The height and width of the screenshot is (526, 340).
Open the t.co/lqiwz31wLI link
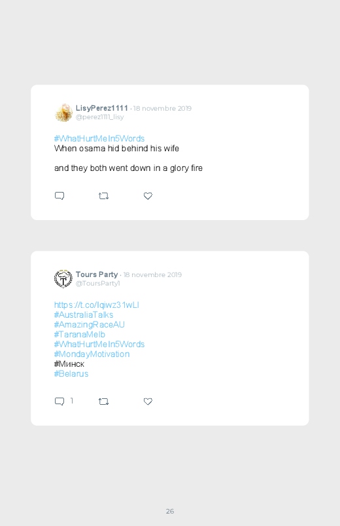(97, 305)
